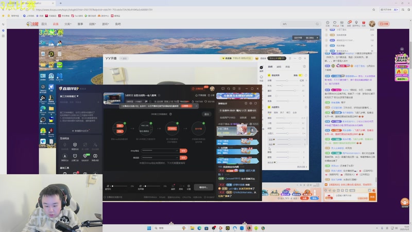Copy the 推流码 with its orange button
The width and height of the screenshot is (412, 232).
(x=183, y=158)
